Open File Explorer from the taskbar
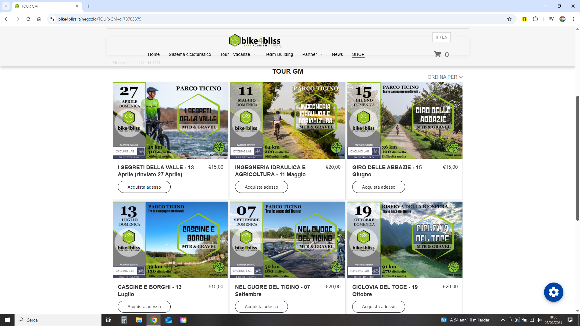 tap(139, 320)
